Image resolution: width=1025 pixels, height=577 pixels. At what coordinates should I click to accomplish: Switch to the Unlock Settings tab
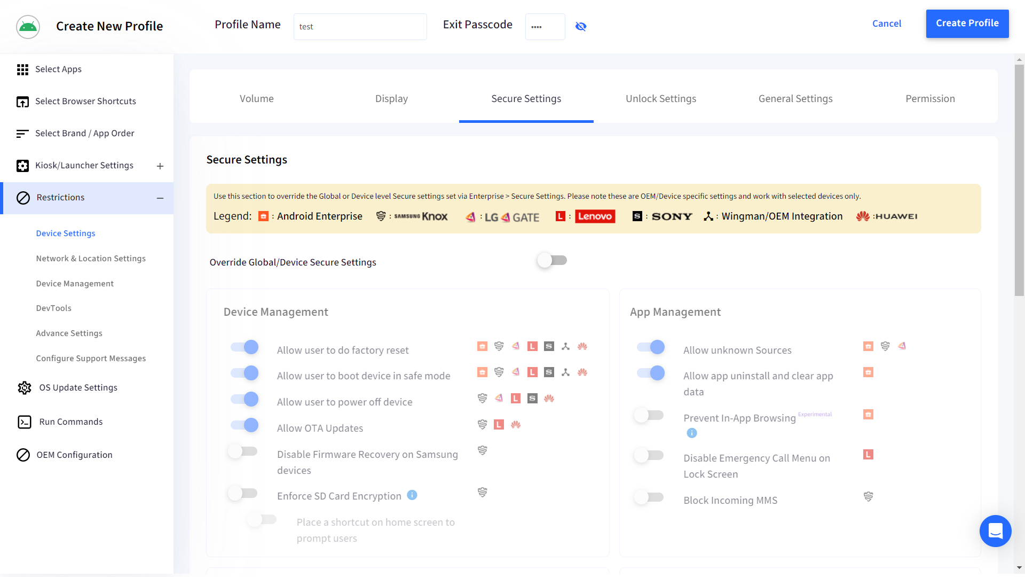[x=661, y=99]
